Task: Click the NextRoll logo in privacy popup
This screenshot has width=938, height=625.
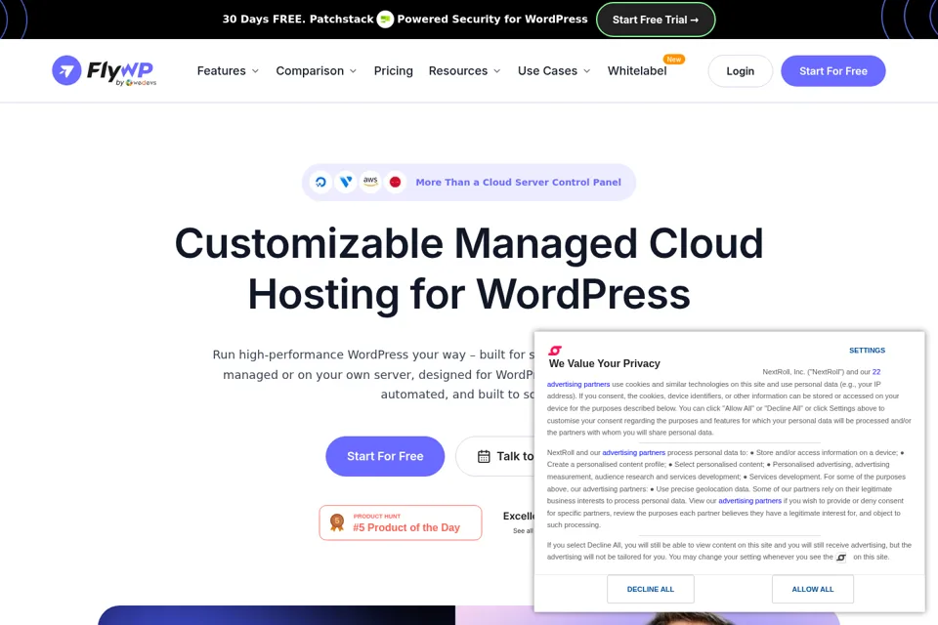Action: 555,350
